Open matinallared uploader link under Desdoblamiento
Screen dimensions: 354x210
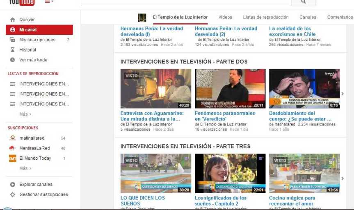tap(285, 124)
